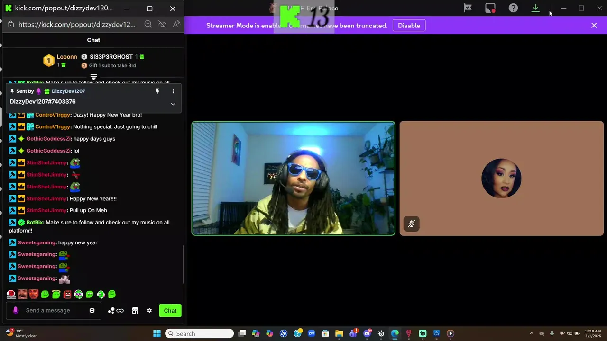The width and height of the screenshot is (607, 341).
Task: Click the red car emote in quick emote bar
Action: (11, 294)
